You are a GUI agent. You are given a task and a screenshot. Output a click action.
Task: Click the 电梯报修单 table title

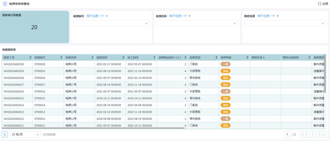pyautogui.click(x=9, y=50)
